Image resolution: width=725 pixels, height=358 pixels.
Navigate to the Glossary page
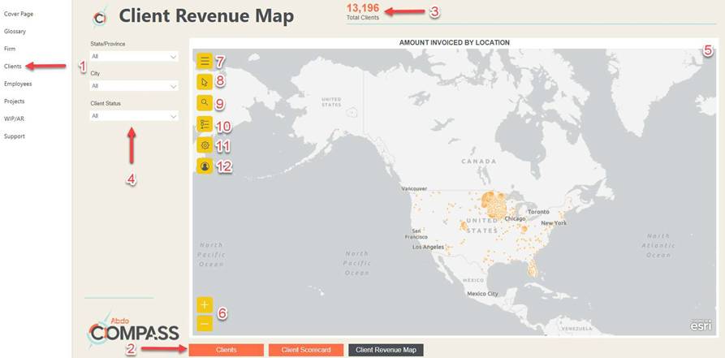pos(15,31)
